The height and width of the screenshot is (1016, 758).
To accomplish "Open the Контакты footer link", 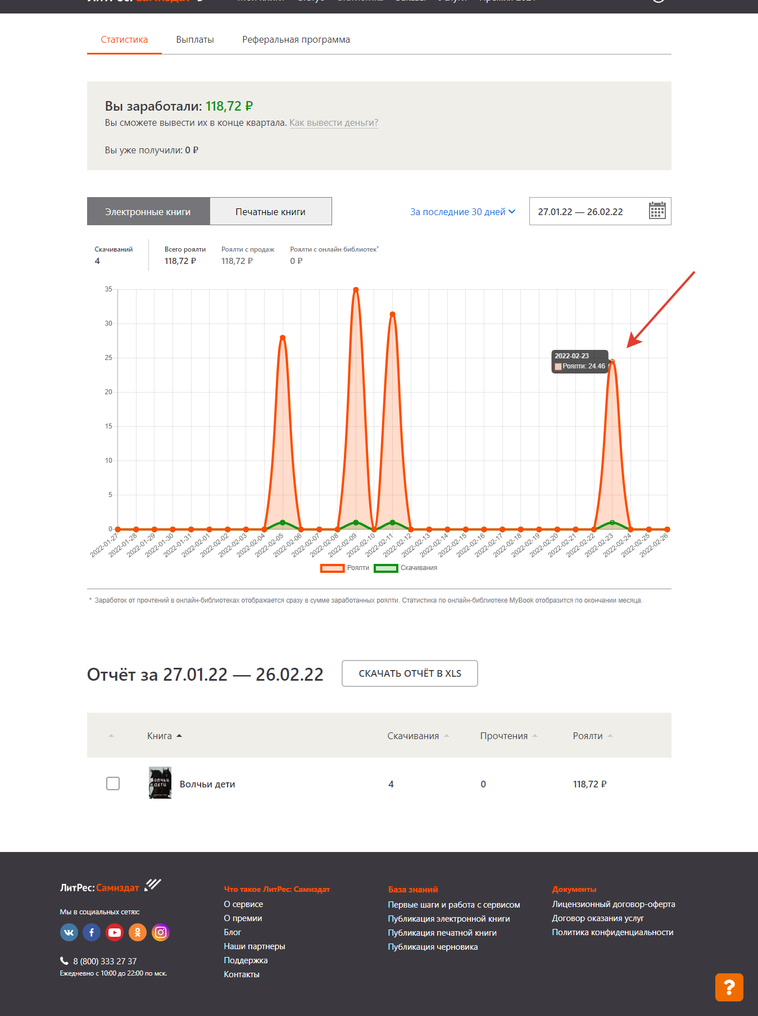I will coord(242,974).
